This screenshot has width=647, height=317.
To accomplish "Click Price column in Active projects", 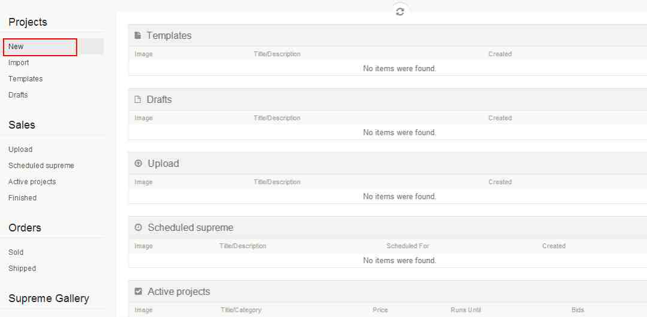I will click(x=380, y=310).
